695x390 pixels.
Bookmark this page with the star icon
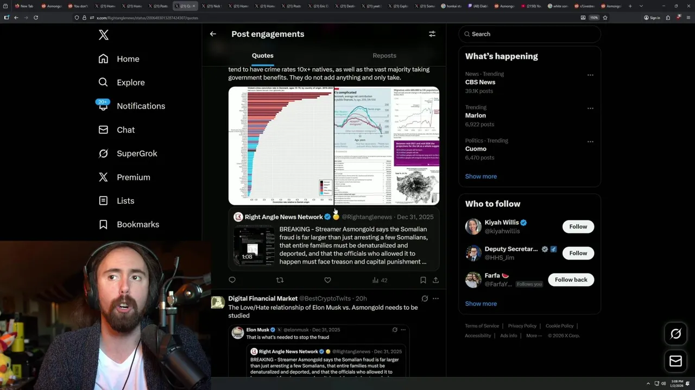coord(605,17)
